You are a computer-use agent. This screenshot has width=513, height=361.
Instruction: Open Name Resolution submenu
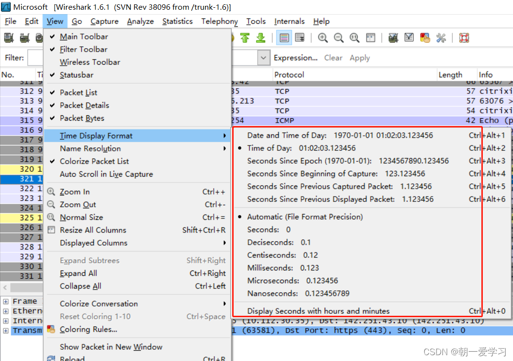(138, 148)
